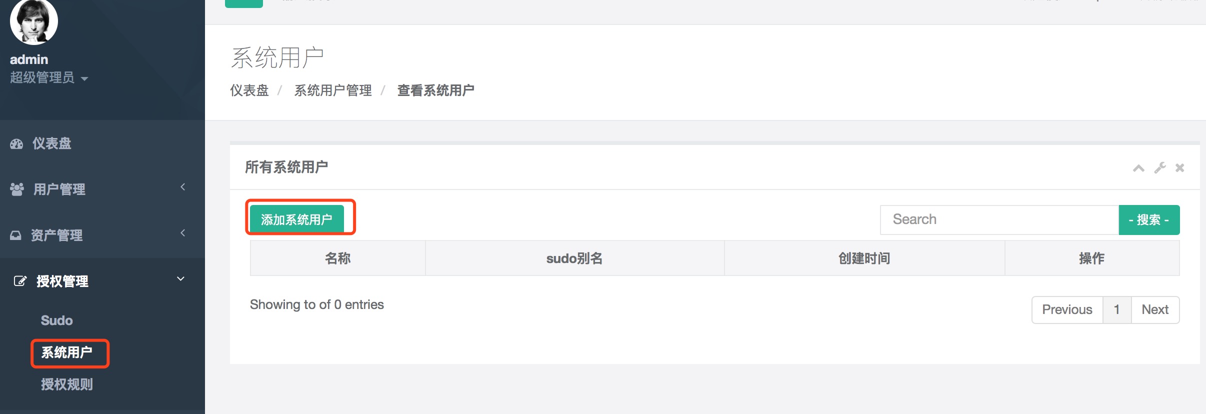Screen dimensions: 1206x414
Task: Click the 添加系统用户 button
Action: (x=297, y=219)
